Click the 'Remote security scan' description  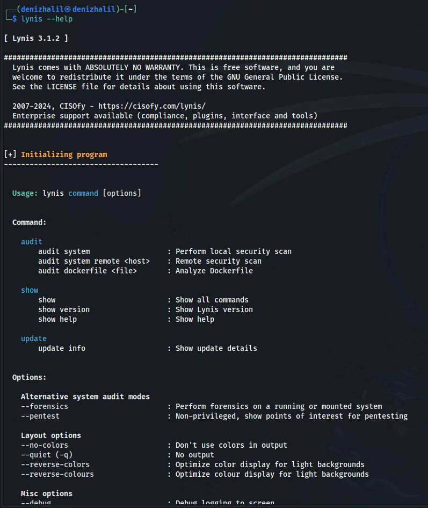(218, 261)
